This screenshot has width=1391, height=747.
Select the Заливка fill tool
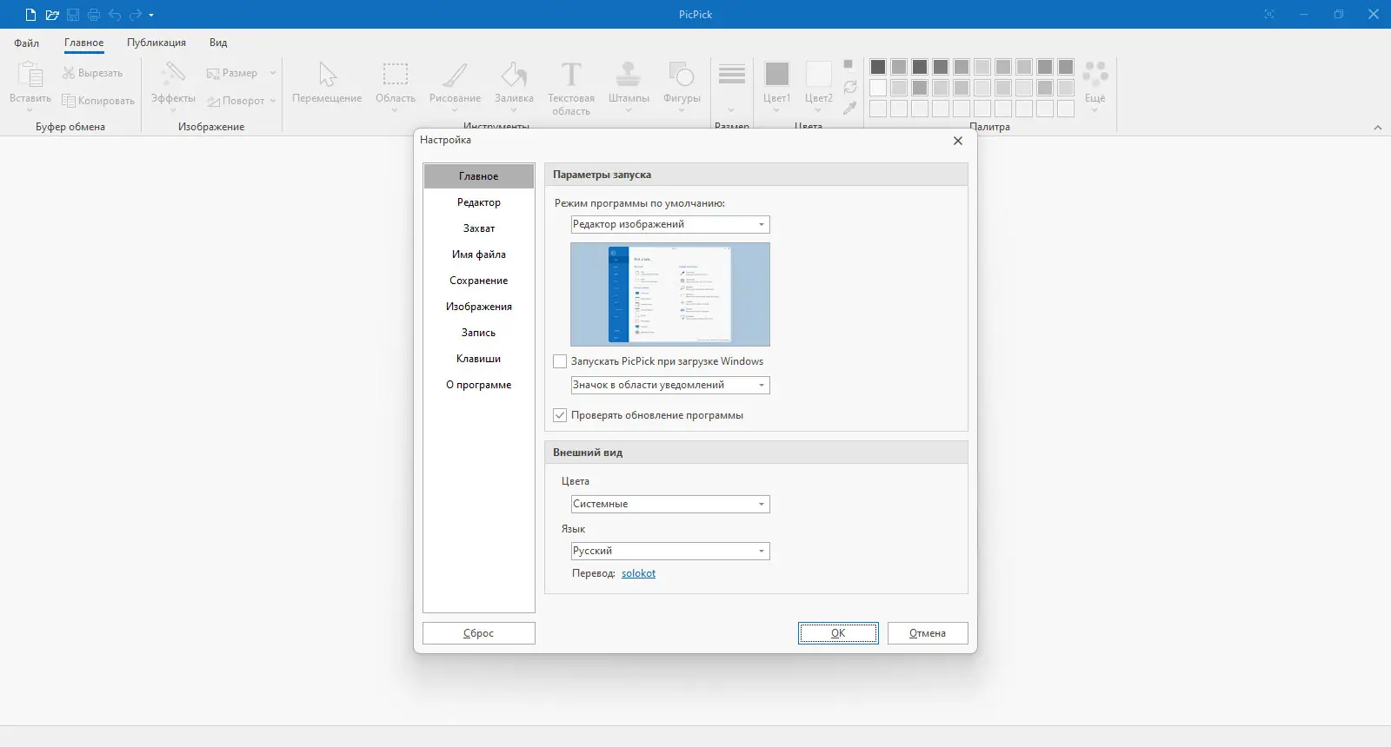[x=514, y=87]
